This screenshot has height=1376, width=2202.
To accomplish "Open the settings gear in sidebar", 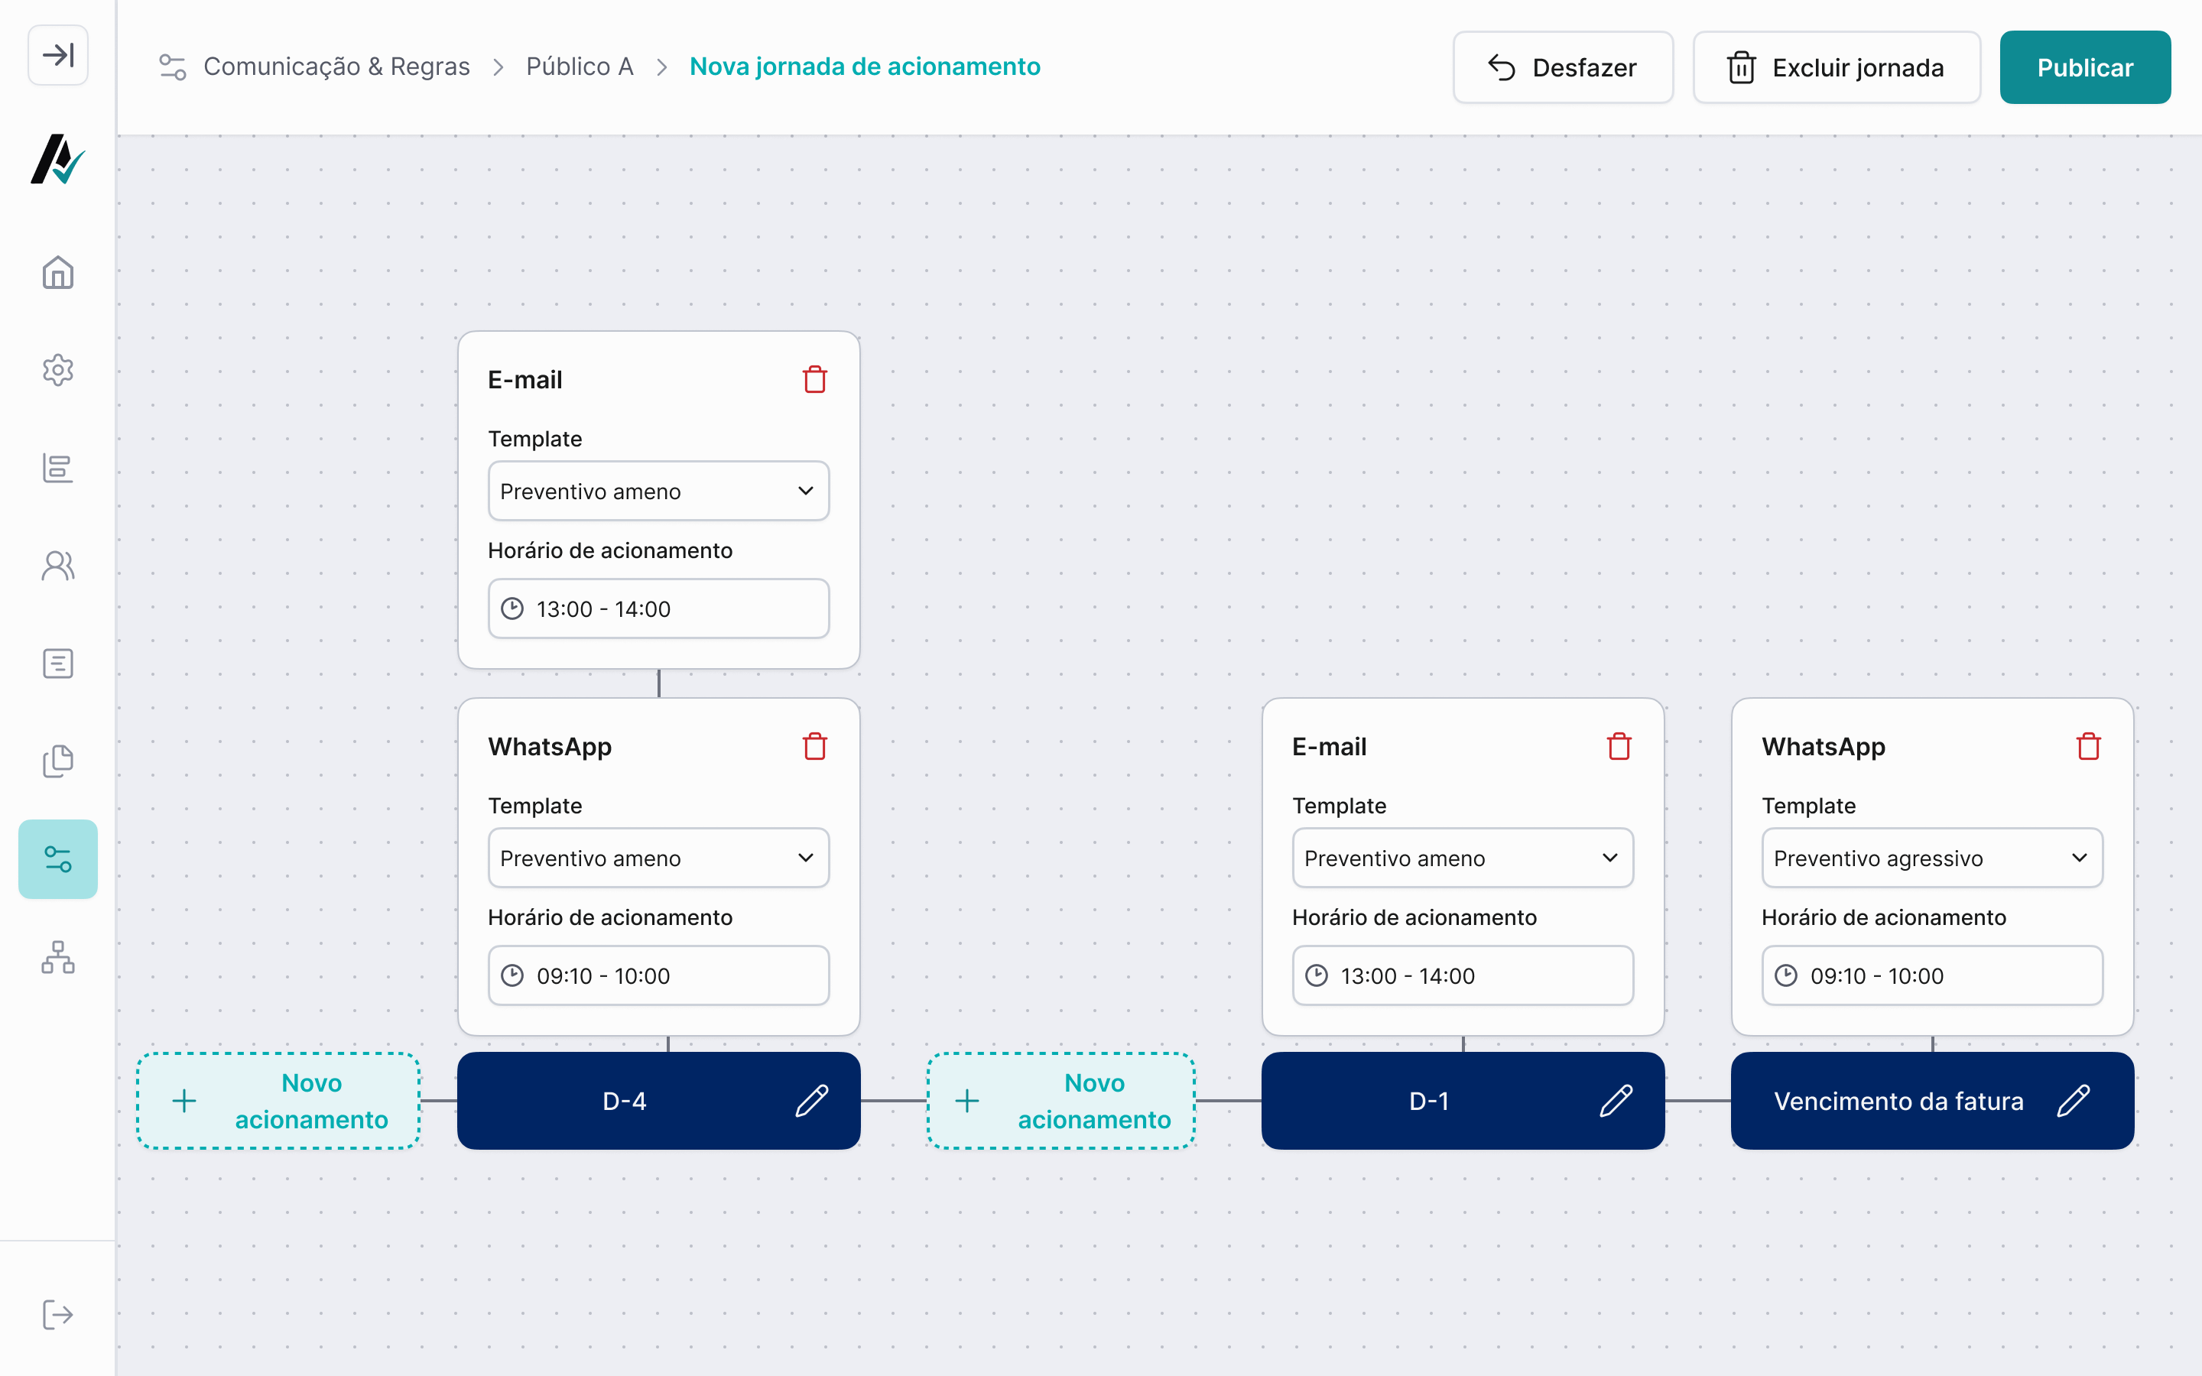I will [x=58, y=369].
